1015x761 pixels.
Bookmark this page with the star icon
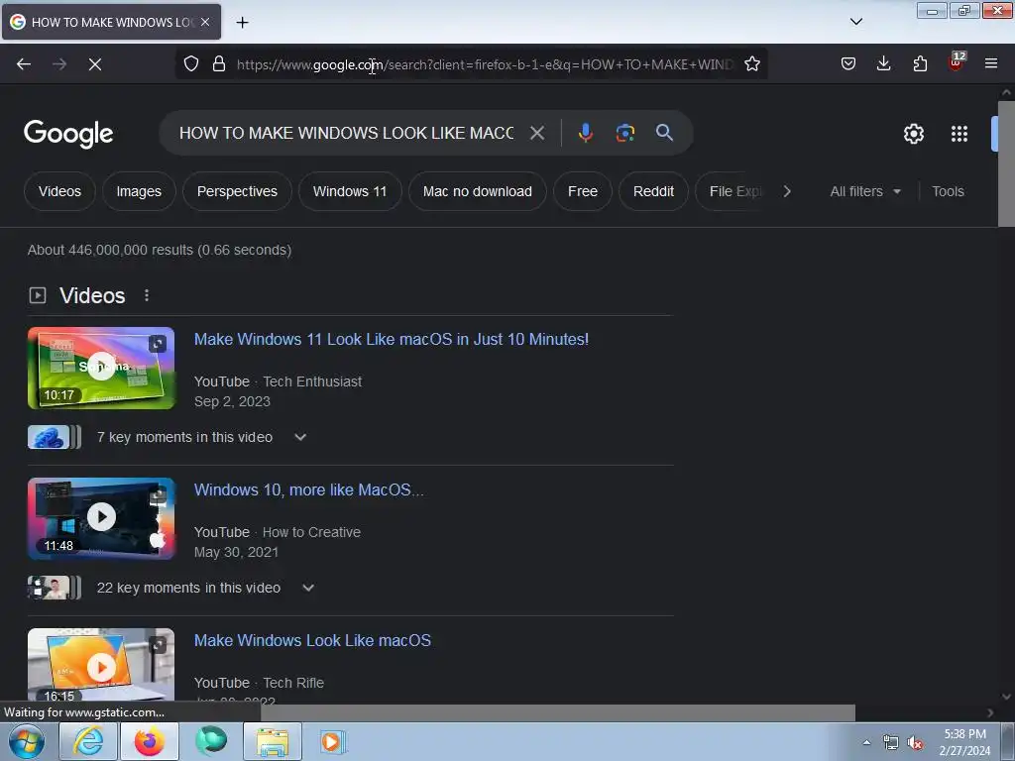[x=751, y=64]
